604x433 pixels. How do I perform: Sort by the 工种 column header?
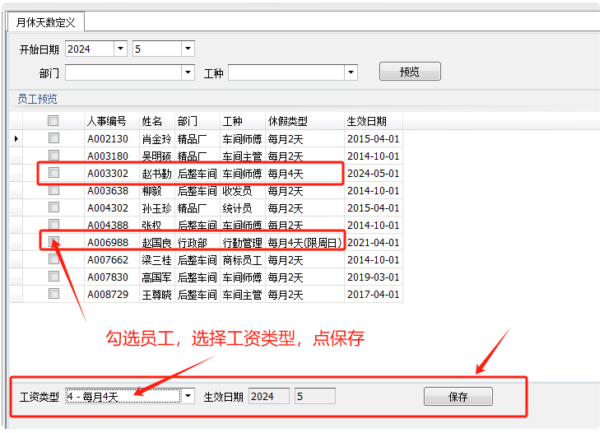click(x=242, y=121)
